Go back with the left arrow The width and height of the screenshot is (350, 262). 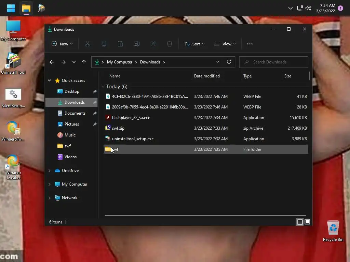pos(52,62)
